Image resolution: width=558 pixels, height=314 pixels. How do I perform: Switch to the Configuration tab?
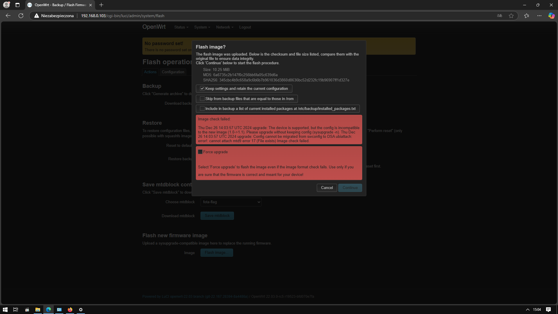[x=173, y=72]
